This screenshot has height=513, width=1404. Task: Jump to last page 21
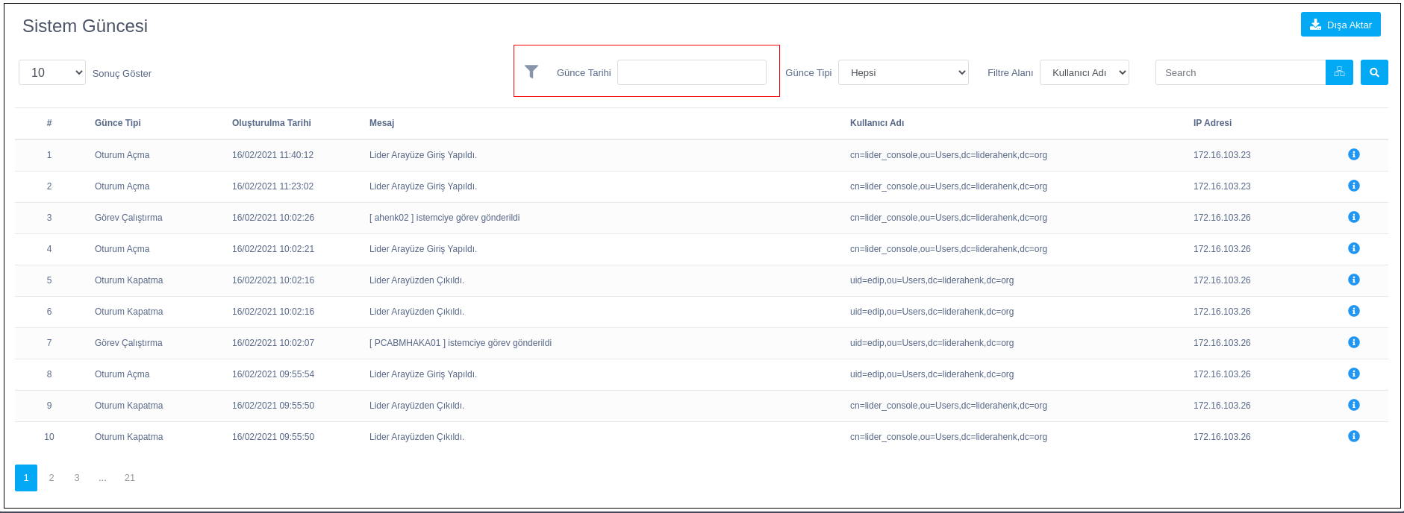click(130, 477)
